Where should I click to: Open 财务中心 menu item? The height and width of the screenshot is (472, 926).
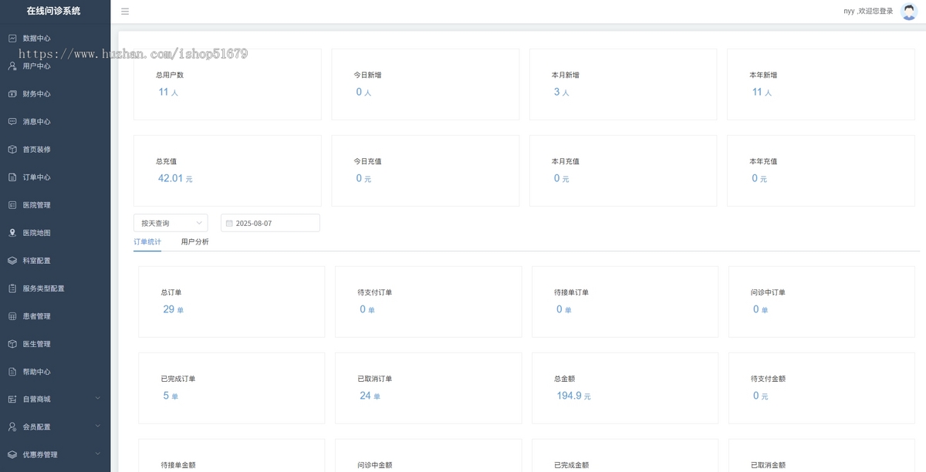[x=55, y=93]
